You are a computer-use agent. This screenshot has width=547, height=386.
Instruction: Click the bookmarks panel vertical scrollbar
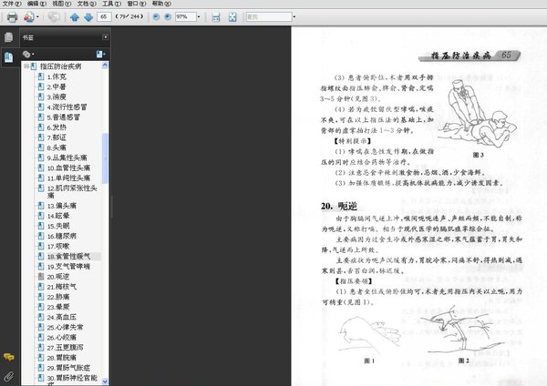[104, 182]
